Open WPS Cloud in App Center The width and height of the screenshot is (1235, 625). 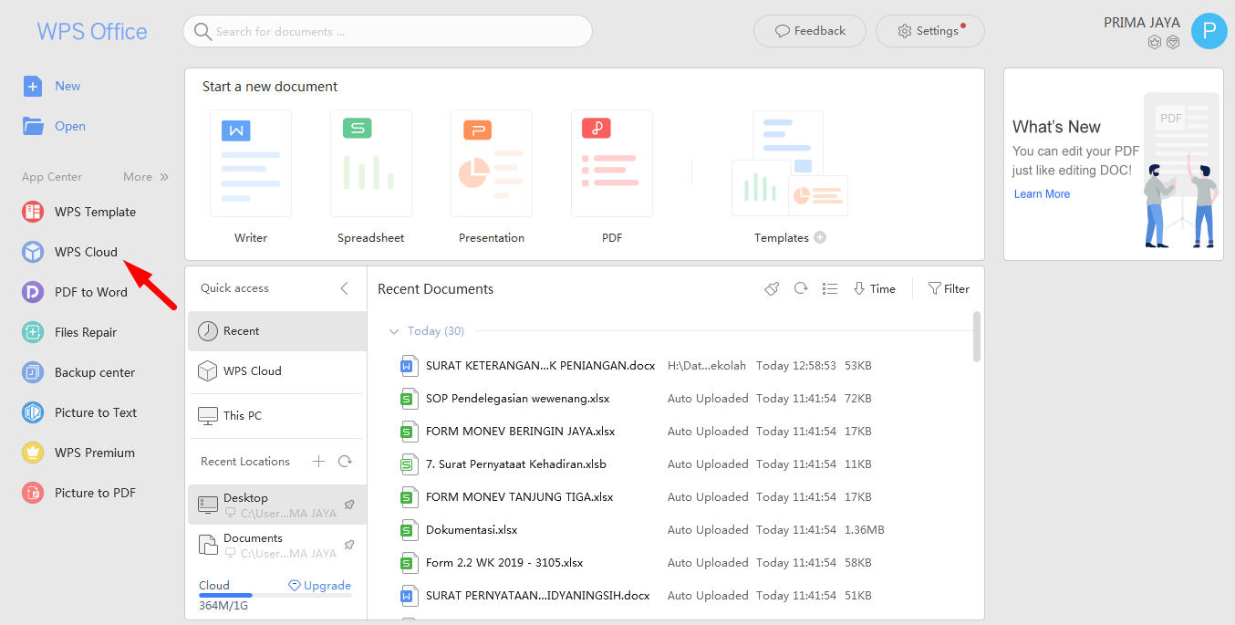(x=70, y=252)
